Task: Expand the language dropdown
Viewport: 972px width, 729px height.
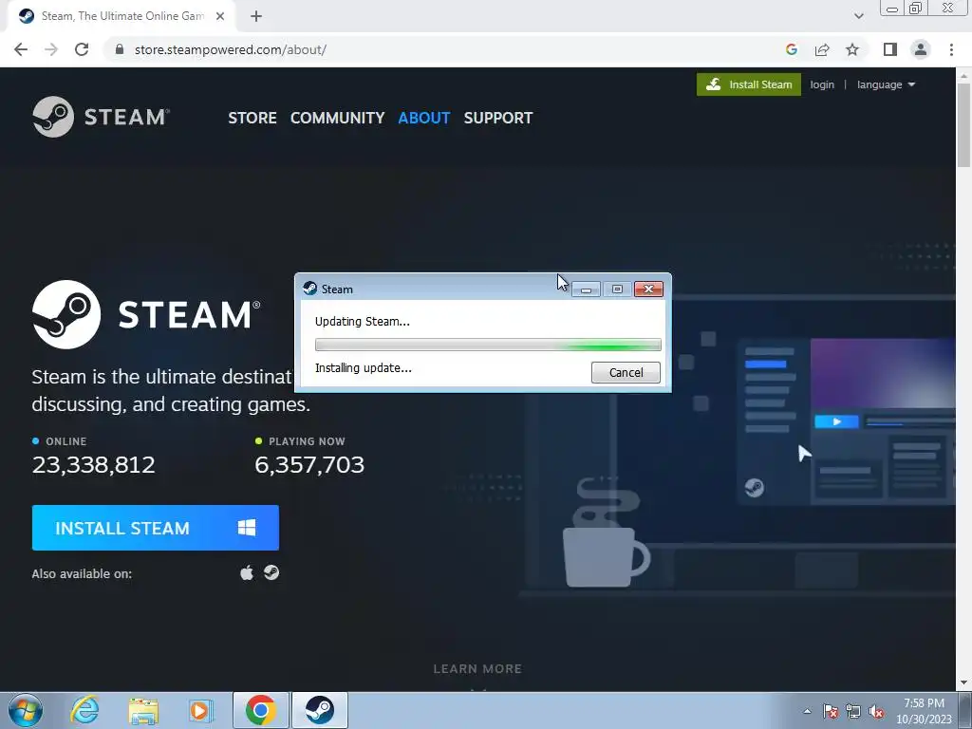Action: 886,84
